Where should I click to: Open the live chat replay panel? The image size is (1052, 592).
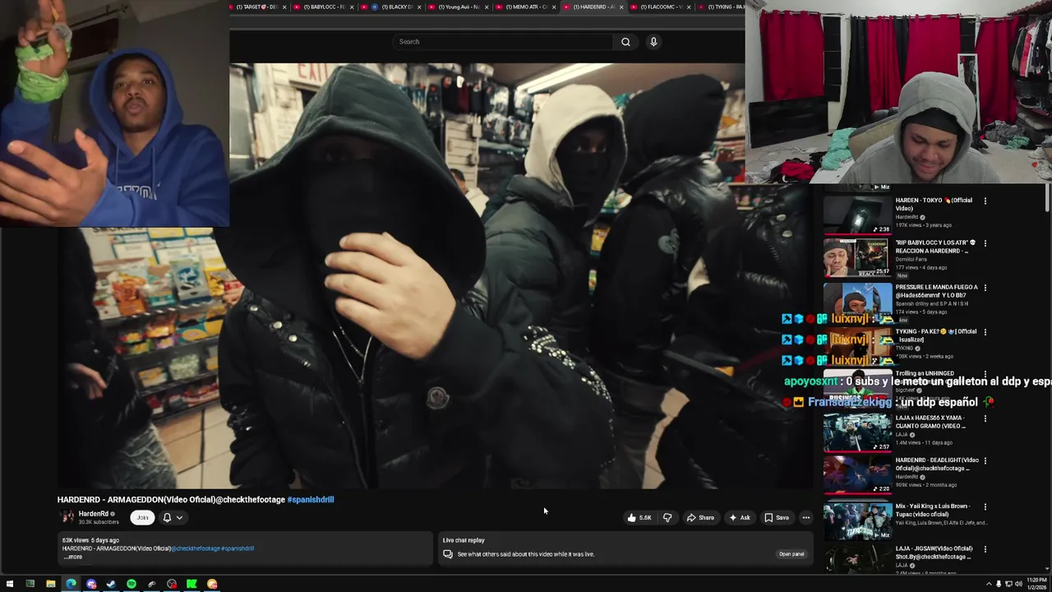click(791, 554)
